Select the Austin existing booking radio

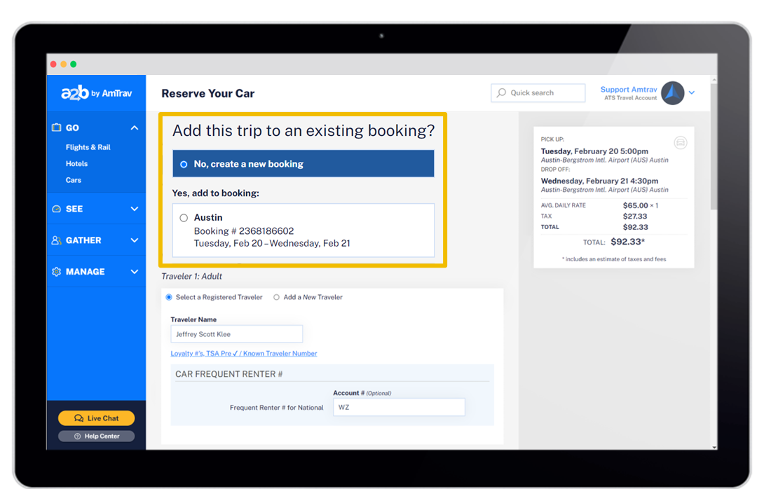[184, 218]
